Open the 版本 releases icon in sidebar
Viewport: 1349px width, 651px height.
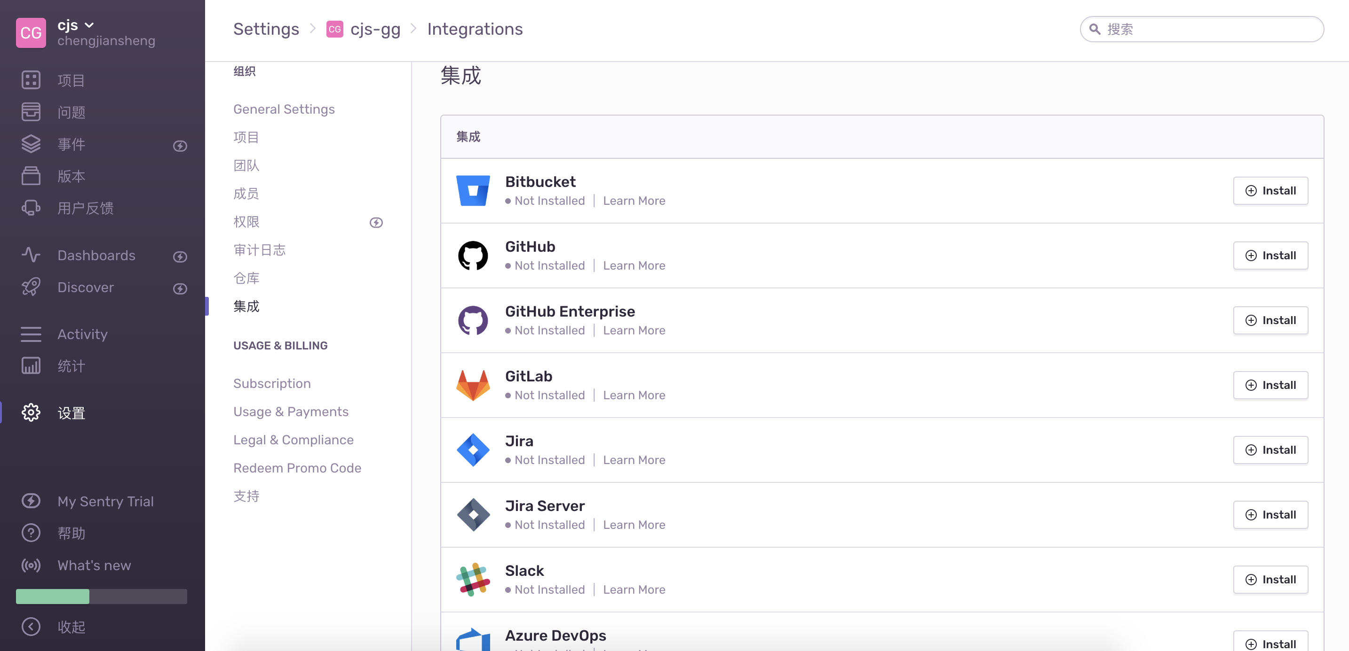[31, 176]
